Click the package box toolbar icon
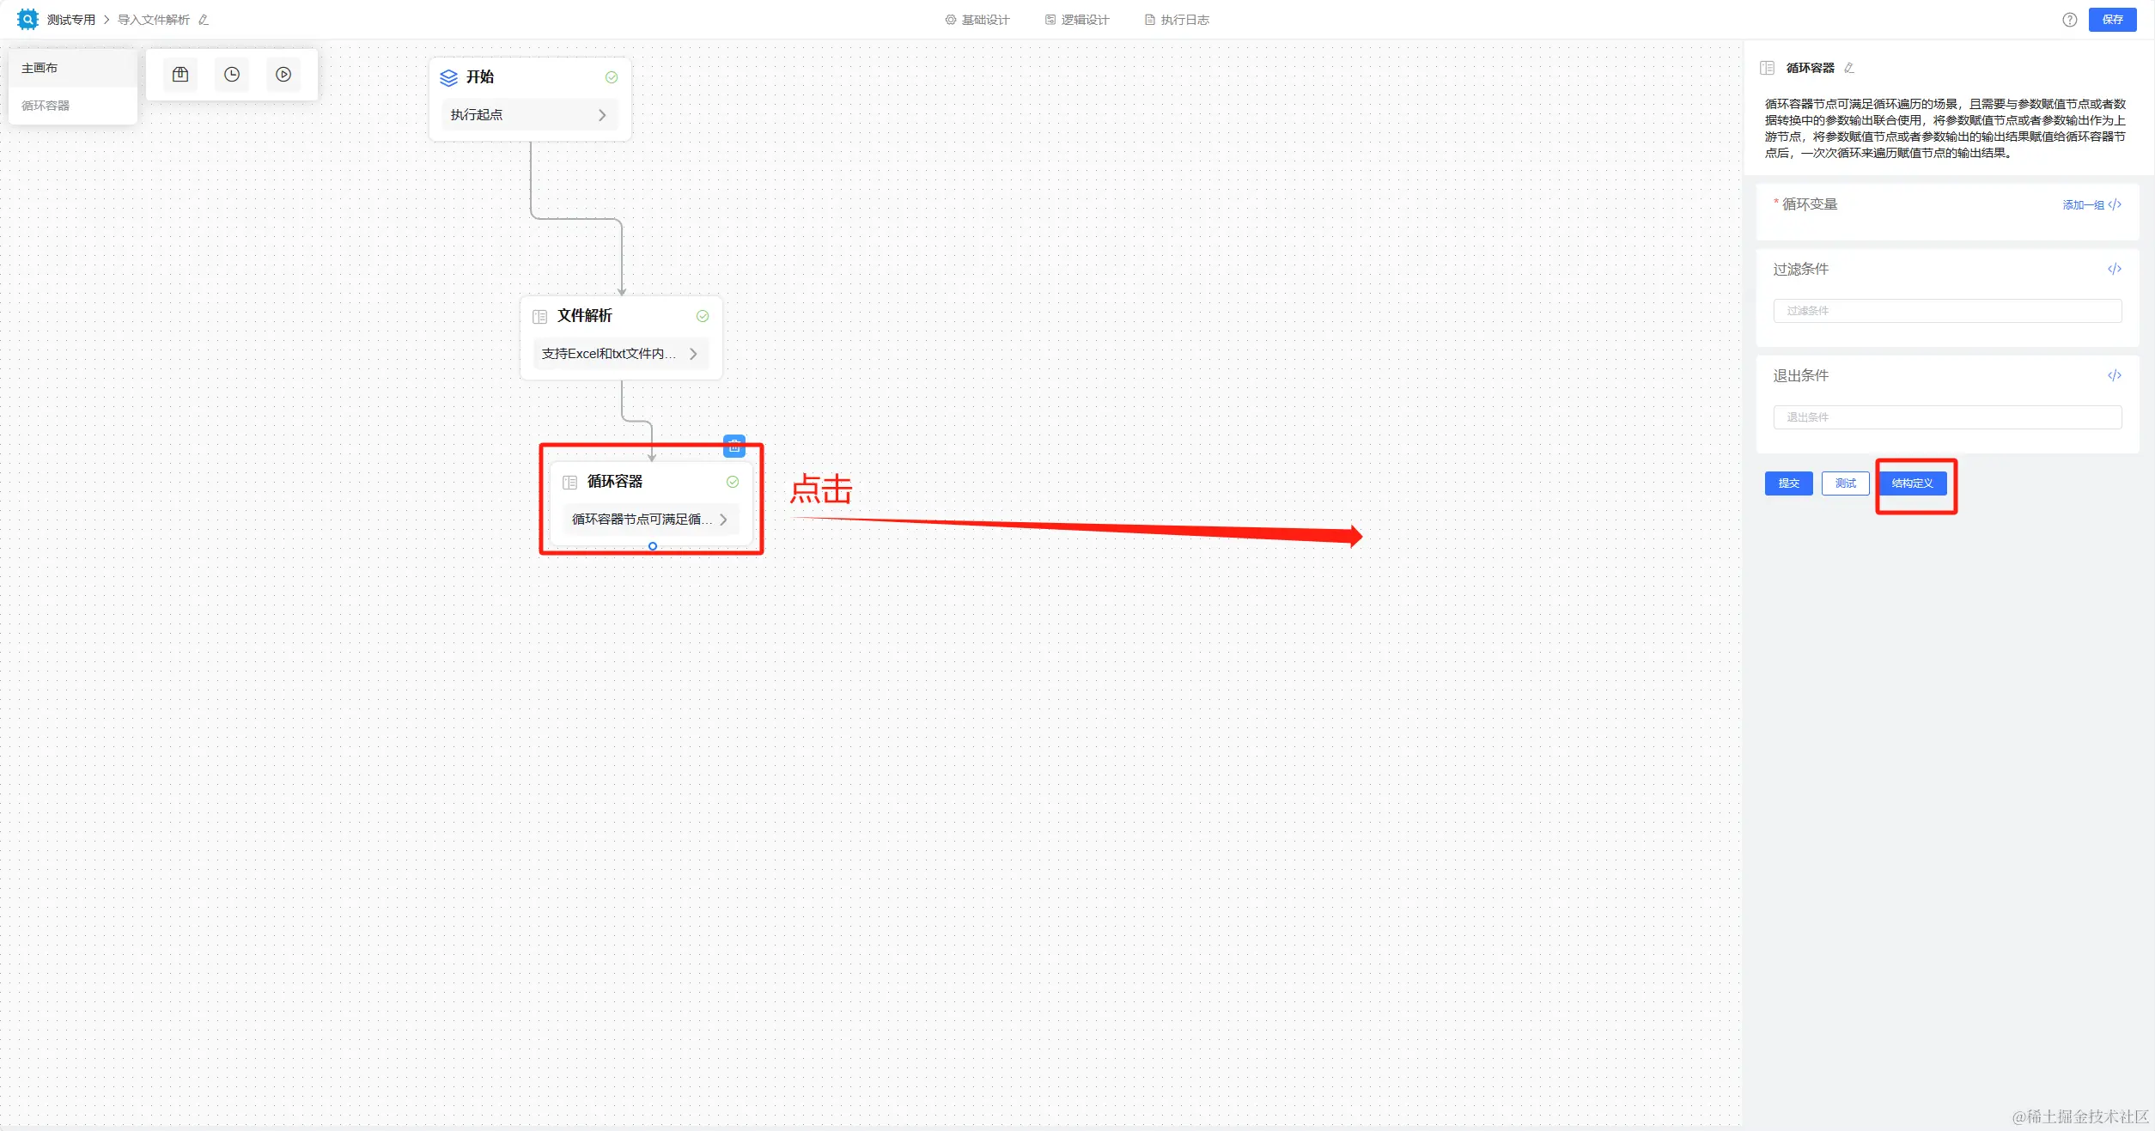Screen dimensions: 2155x1131 pos(180,75)
